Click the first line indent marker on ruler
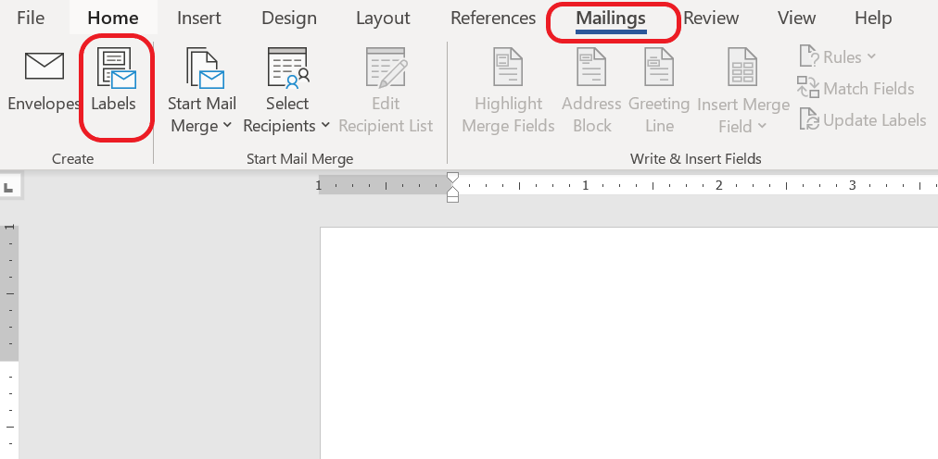The height and width of the screenshot is (459, 938). tap(452, 178)
